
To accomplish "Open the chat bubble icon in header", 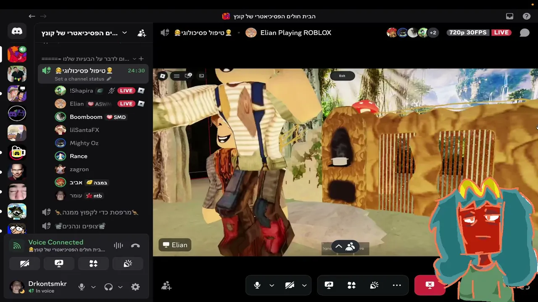I will click(525, 33).
